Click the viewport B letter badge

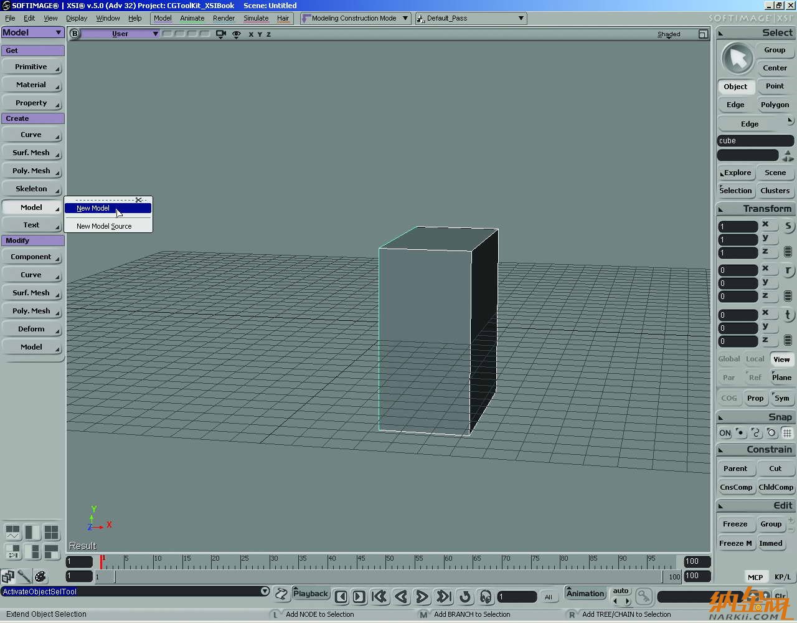click(x=75, y=34)
